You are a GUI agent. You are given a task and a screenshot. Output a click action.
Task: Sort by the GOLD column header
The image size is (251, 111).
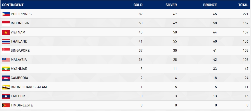tap(138, 5)
